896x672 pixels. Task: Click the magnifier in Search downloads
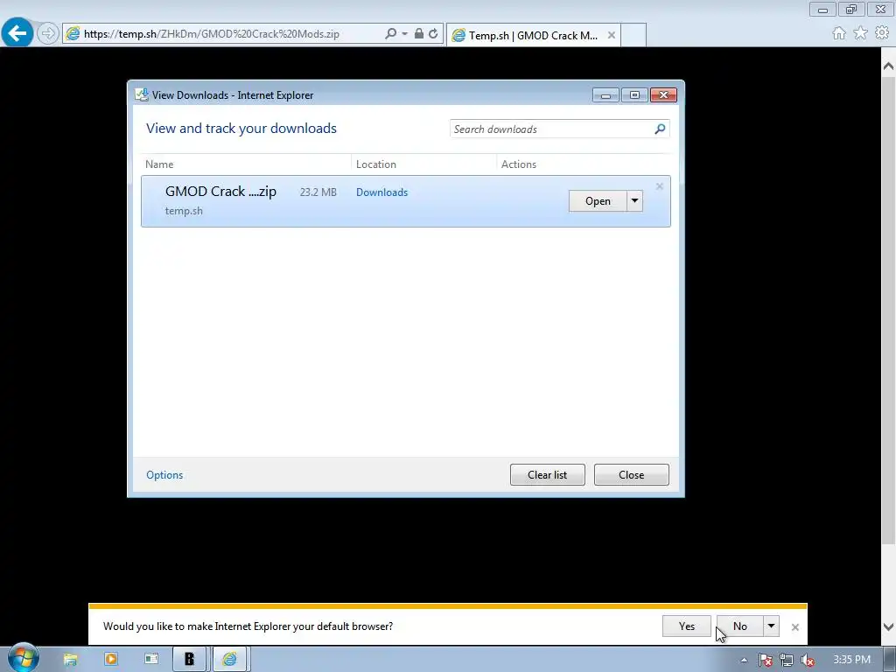[x=660, y=129]
